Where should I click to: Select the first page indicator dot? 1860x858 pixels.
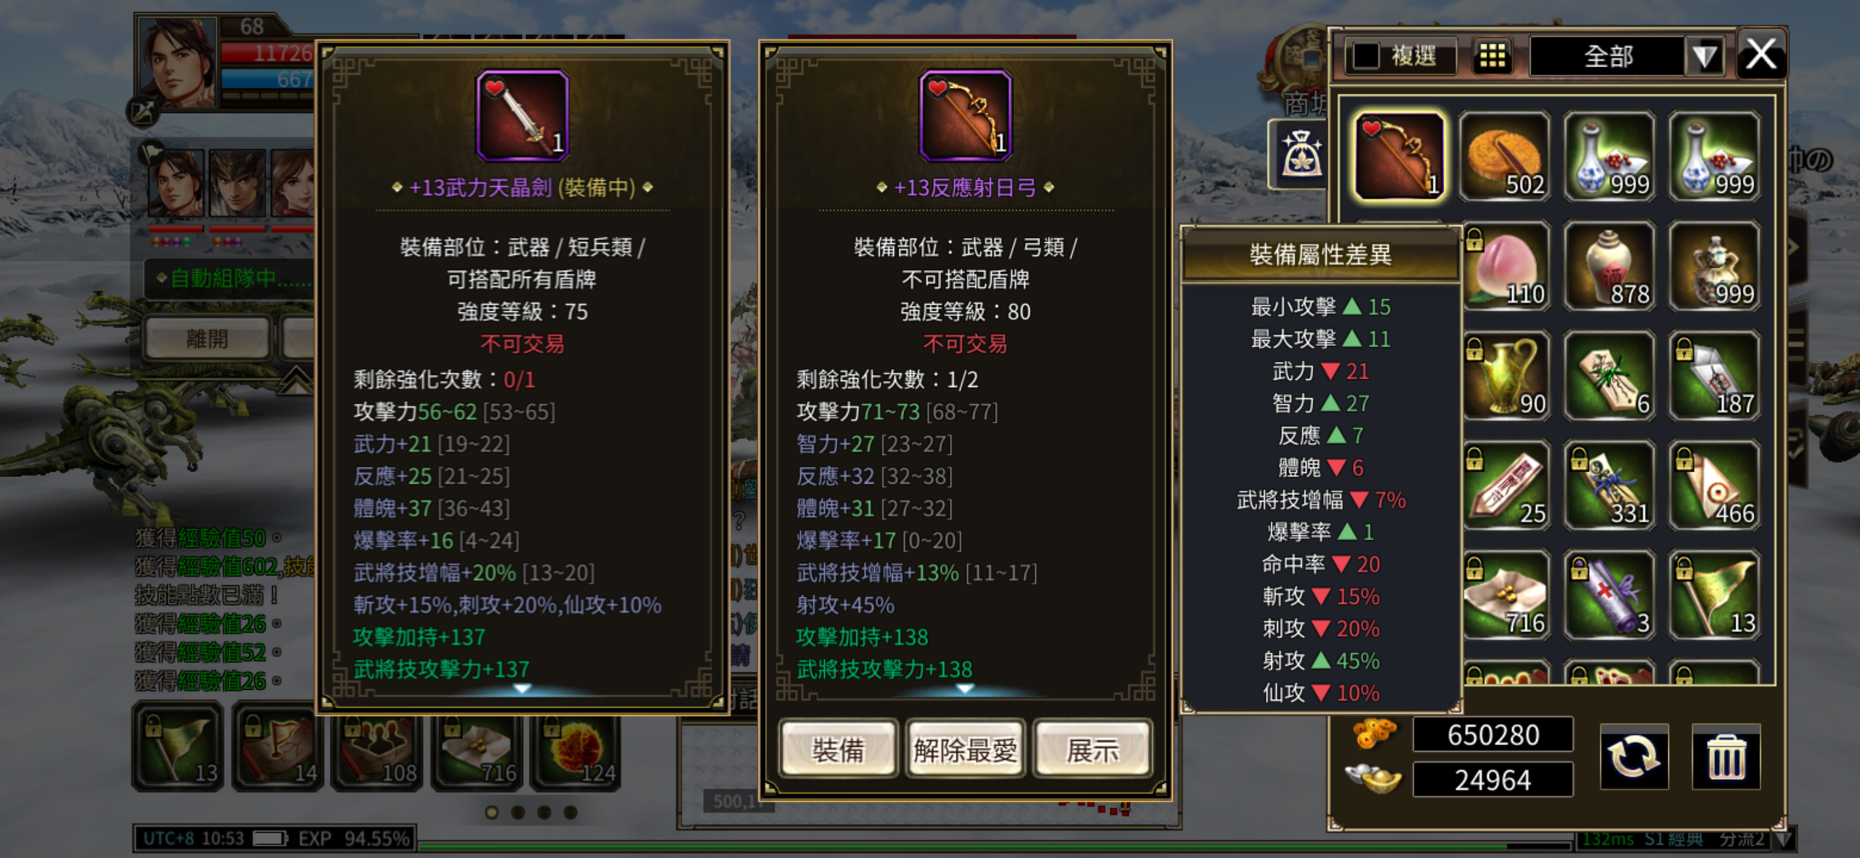[492, 813]
